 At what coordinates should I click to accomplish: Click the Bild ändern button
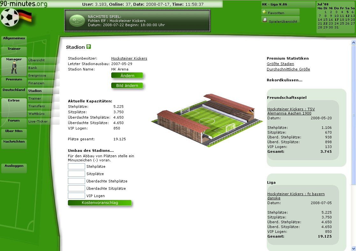coord(127,85)
